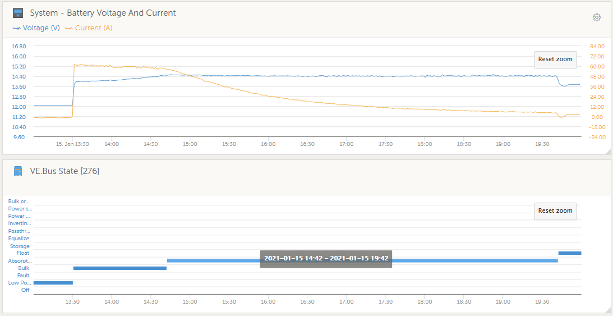The image size is (613, 316).
Task: Open the battery widget settings gear
Action: (x=596, y=17)
